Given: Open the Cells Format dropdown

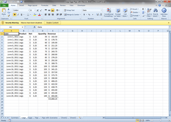Looking at the screenshot, I should click(135, 16).
